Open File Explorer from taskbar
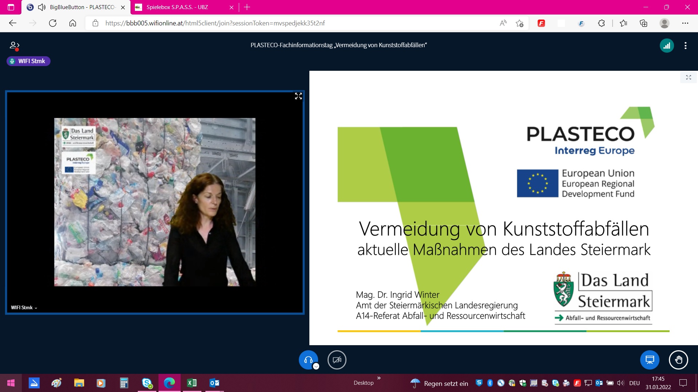Image resolution: width=698 pixels, height=392 pixels. coord(79,383)
